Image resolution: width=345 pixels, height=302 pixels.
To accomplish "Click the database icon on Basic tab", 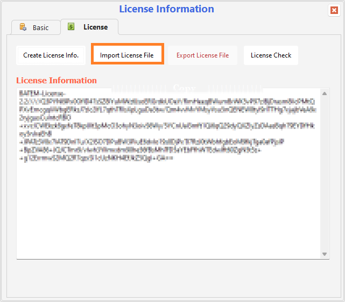I will click(23, 27).
